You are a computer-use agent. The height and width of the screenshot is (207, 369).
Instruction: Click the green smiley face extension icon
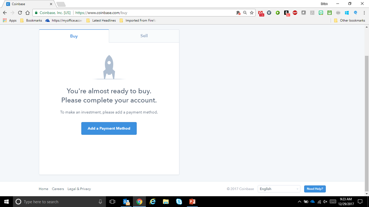coord(321,13)
